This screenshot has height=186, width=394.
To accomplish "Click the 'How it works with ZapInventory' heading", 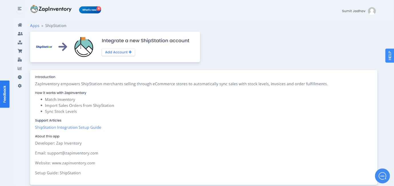I will (x=61, y=93).
